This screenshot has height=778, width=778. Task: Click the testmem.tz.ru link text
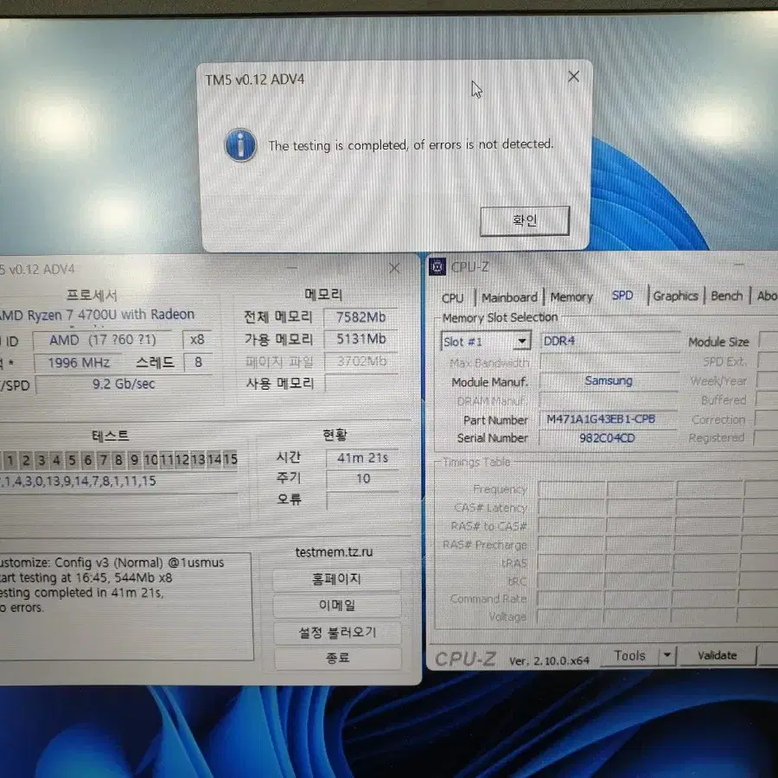(x=334, y=552)
